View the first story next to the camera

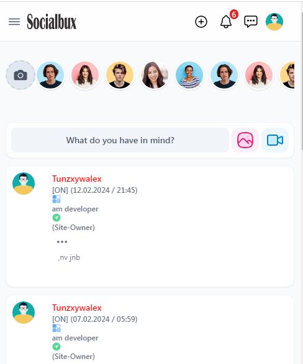point(50,75)
